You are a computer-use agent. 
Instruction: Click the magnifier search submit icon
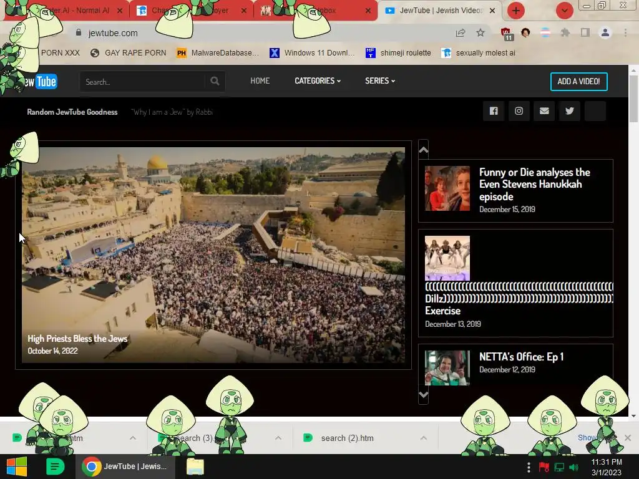click(215, 81)
